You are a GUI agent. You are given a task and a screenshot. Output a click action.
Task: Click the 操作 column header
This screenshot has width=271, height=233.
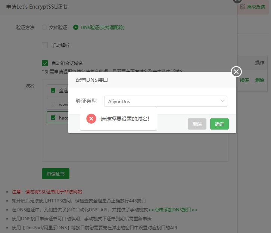(259, 63)
